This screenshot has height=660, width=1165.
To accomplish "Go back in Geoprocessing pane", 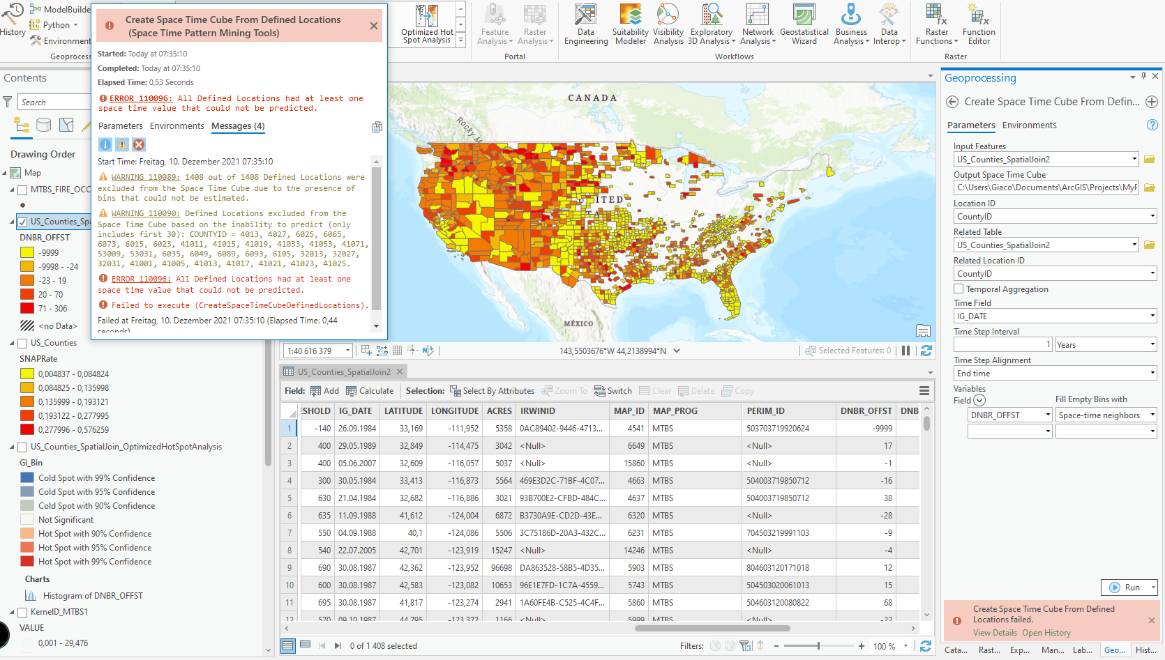I will (952, 102).
